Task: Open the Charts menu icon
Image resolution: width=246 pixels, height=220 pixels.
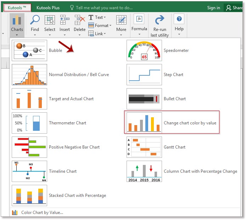Action: click(x=17, y=21)
